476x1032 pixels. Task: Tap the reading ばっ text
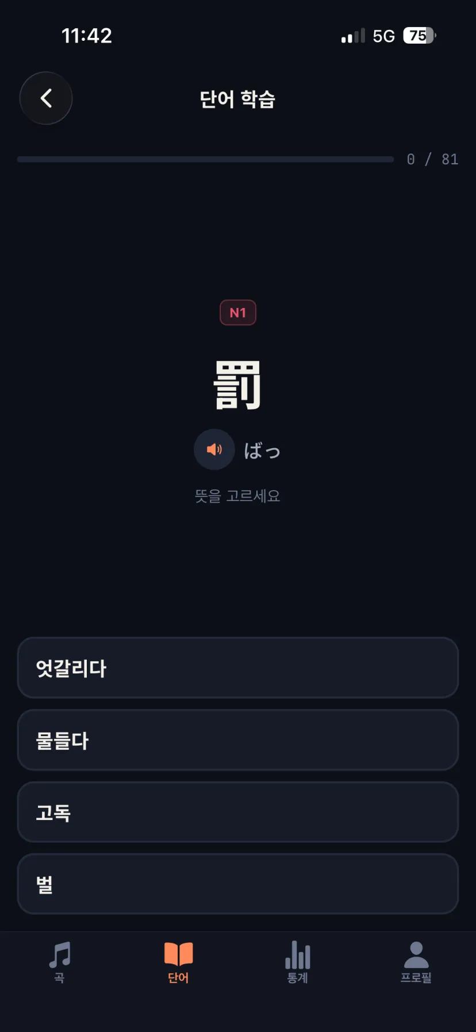click(x=262, y=450)
